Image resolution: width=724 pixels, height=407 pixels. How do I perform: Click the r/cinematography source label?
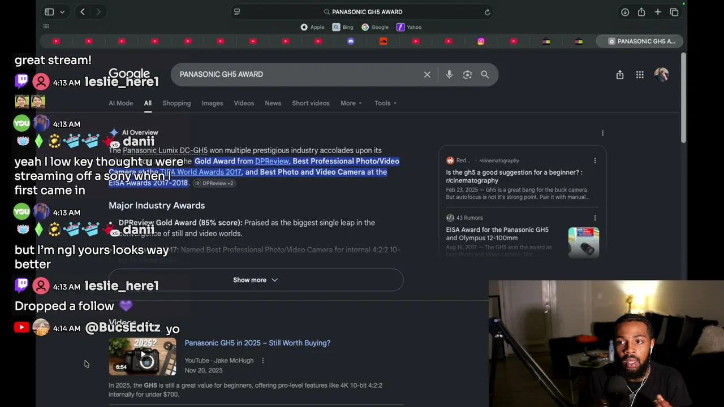click(x=499, y=161)
